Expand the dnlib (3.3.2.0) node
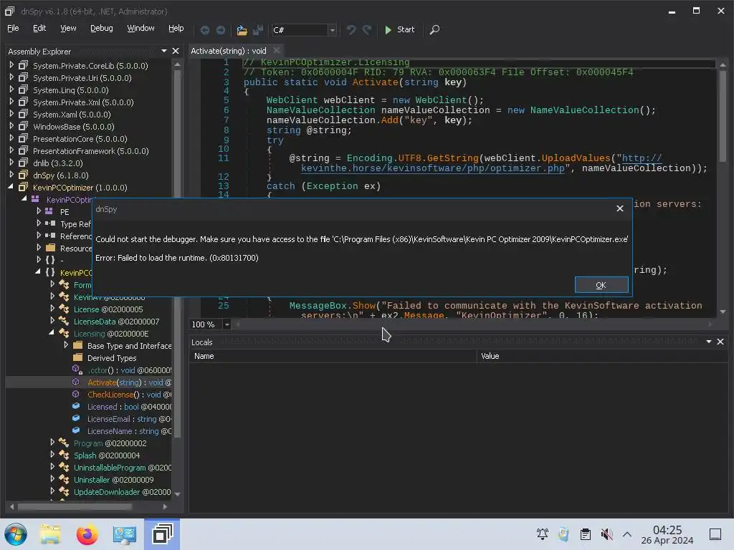Viewport: 734px width, 550px height. 11,163
